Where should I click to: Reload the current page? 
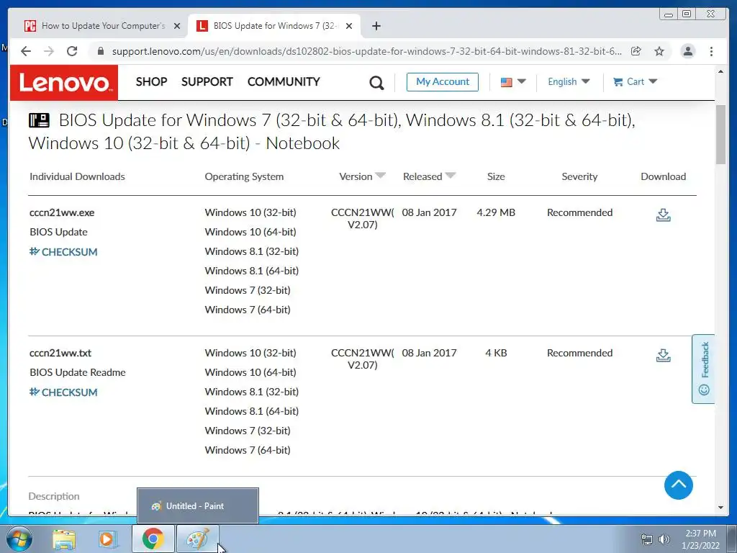[72, 51]
